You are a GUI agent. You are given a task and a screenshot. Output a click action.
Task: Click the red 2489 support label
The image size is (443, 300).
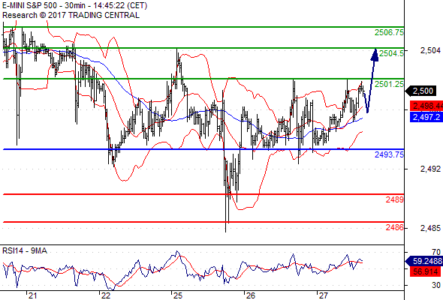(395, 199)
